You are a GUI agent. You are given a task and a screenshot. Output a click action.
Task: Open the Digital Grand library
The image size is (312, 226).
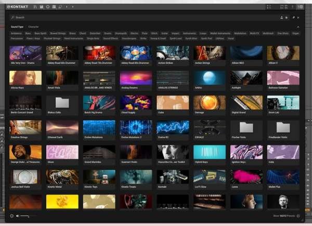[x=246, y=105]
